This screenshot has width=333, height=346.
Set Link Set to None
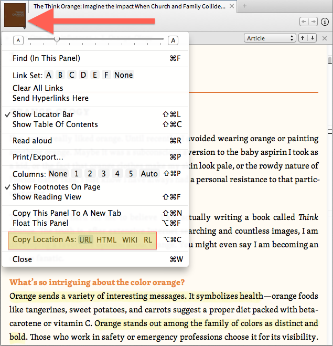click(124, 75)
